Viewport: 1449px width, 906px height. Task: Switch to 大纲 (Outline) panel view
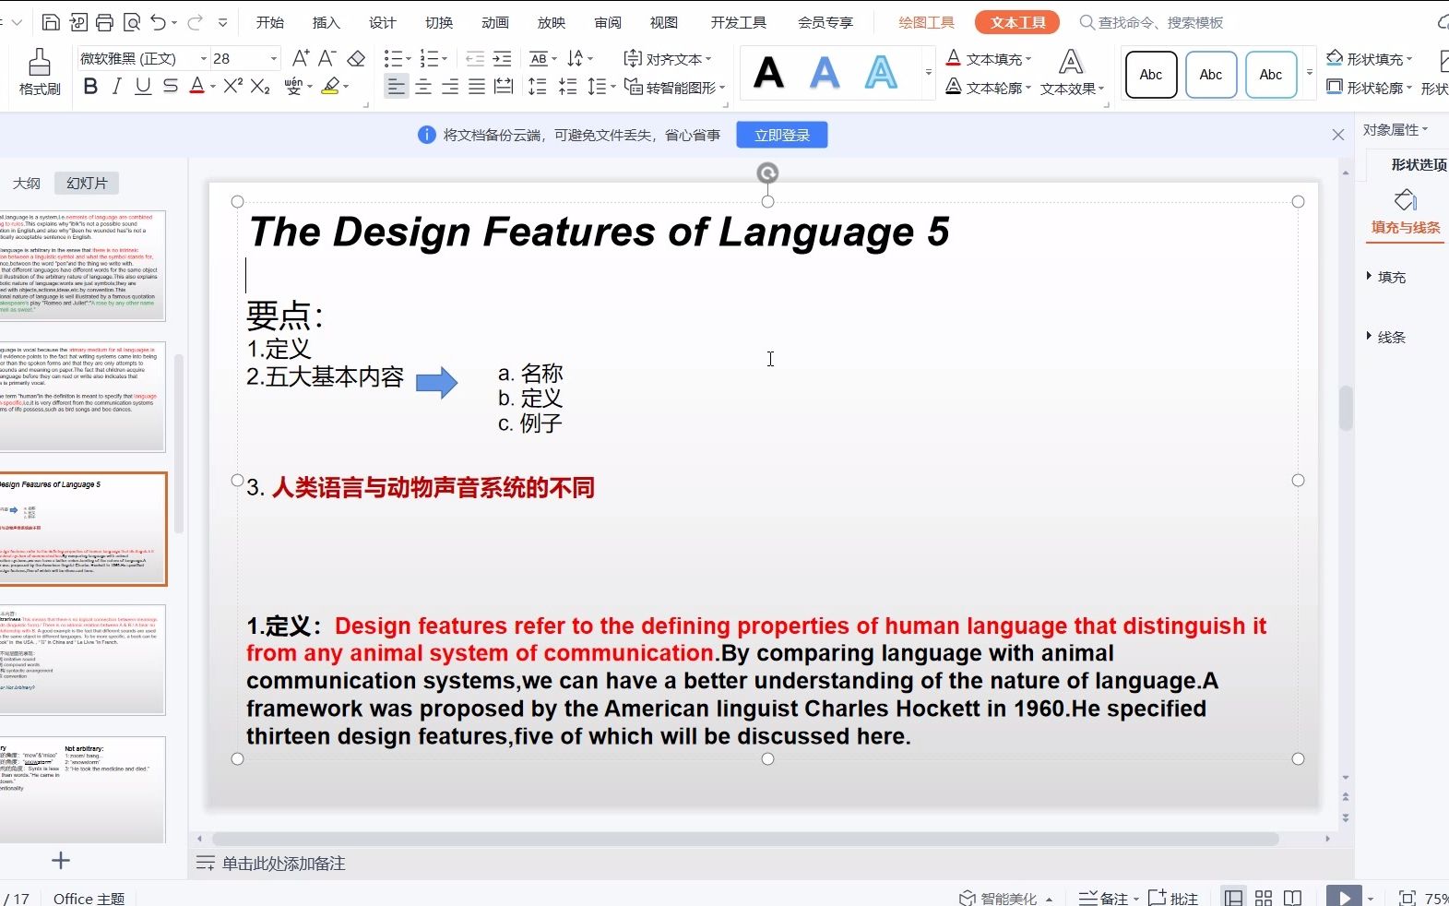(x=27, y=183)
